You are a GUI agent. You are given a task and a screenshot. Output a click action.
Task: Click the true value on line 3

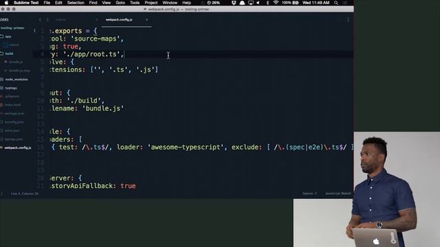click(70, 46)
